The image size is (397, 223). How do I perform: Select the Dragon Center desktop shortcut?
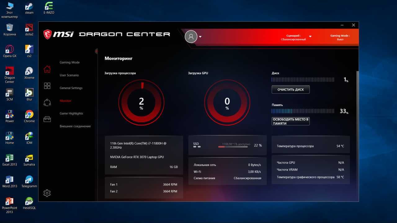10,75
